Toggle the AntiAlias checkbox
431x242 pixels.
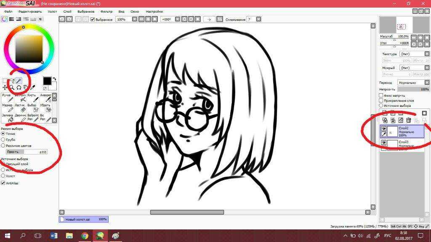coord(3,183)
